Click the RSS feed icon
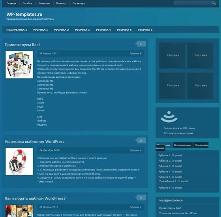 (169, 117)
